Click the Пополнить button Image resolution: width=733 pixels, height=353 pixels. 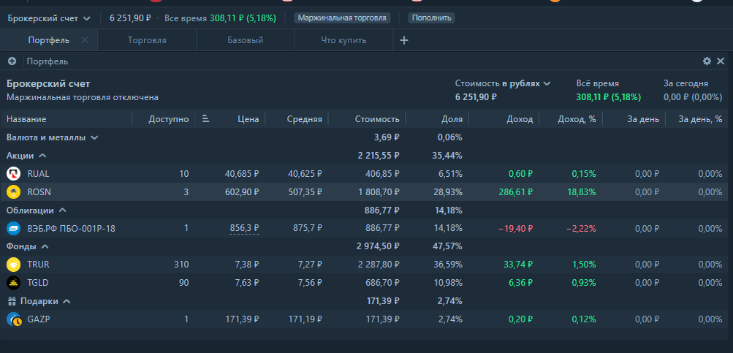coord(431,18)
